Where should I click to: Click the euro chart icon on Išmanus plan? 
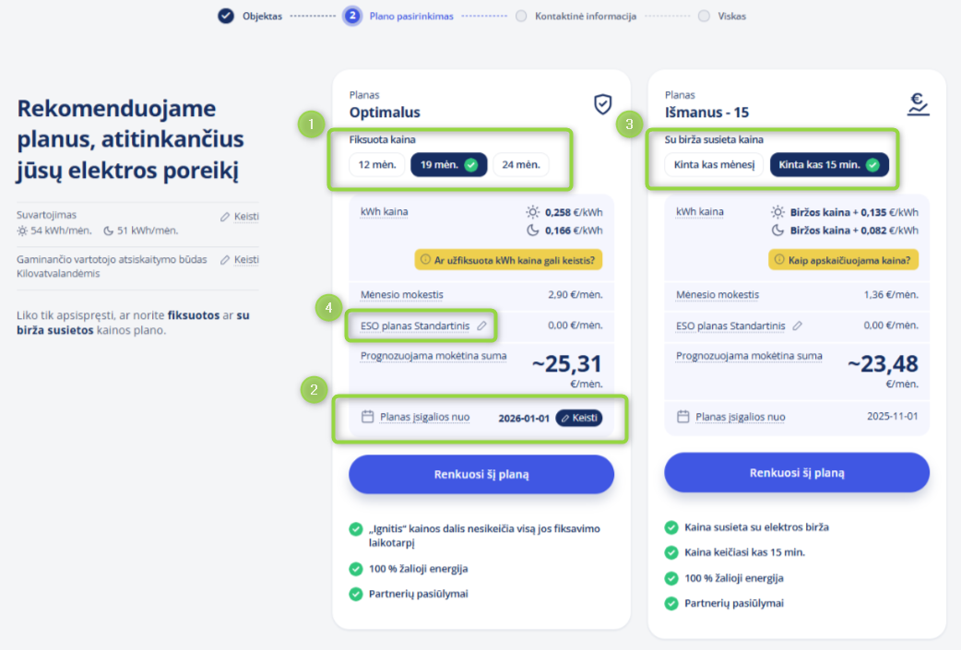point(917,103)
